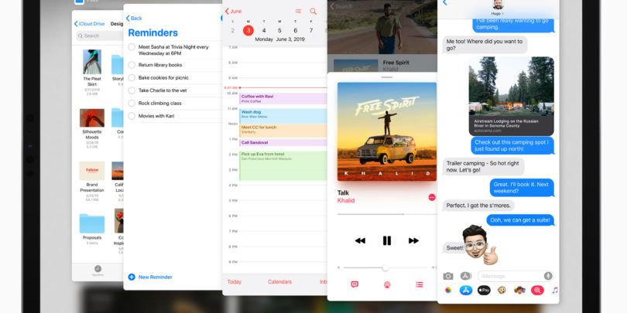Complete the Rock climbing class reminder

pyautogui.click(x=132, y=103)
